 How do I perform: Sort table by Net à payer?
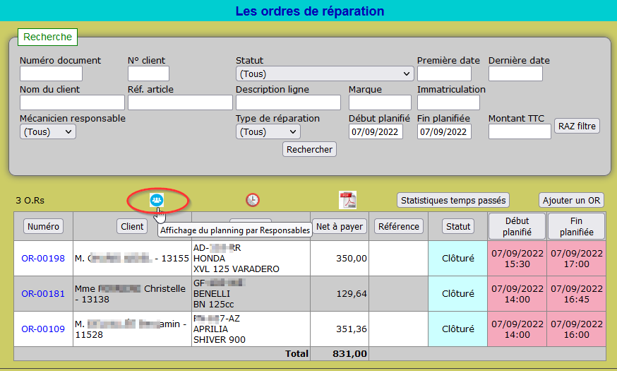point(340,226)
